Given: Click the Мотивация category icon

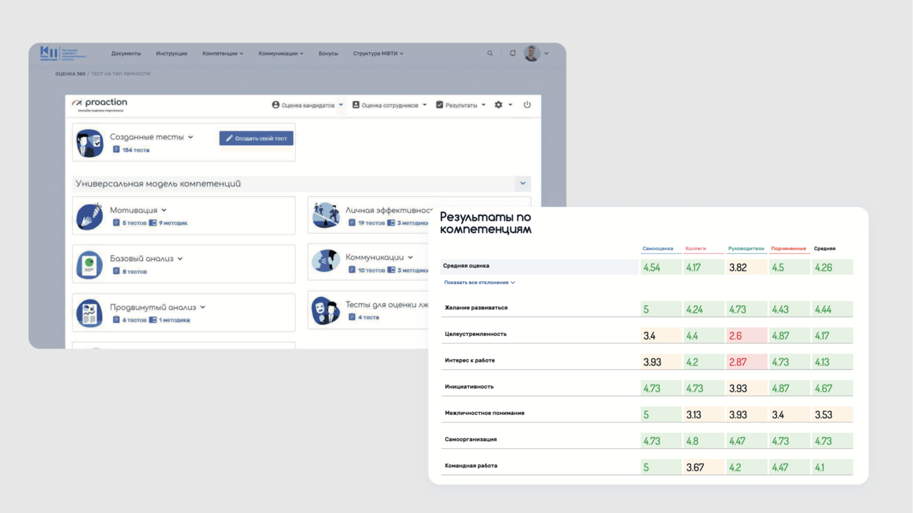Looking at the screenshot, I should coord(89,216).
